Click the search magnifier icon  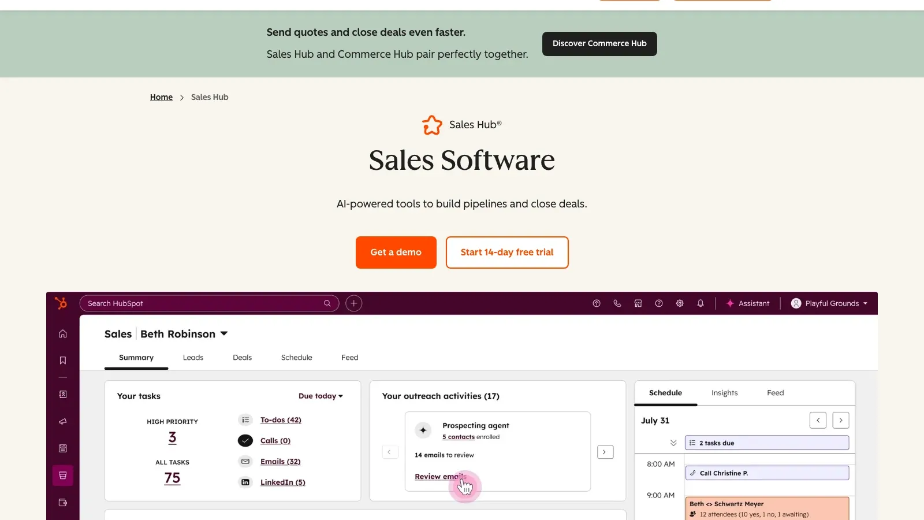click(327, 303)
